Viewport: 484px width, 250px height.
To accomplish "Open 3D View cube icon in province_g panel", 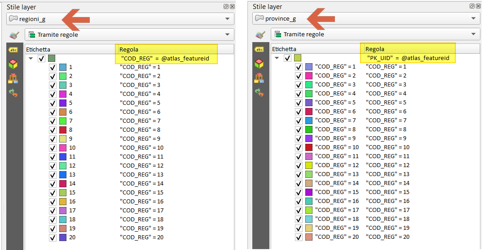I will tap(259, 63).
